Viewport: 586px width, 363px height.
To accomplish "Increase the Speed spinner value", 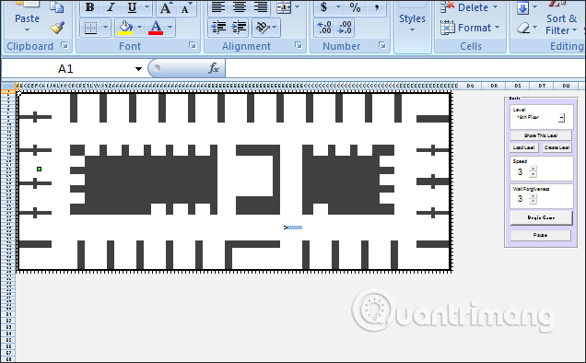I will click(533, 169).
